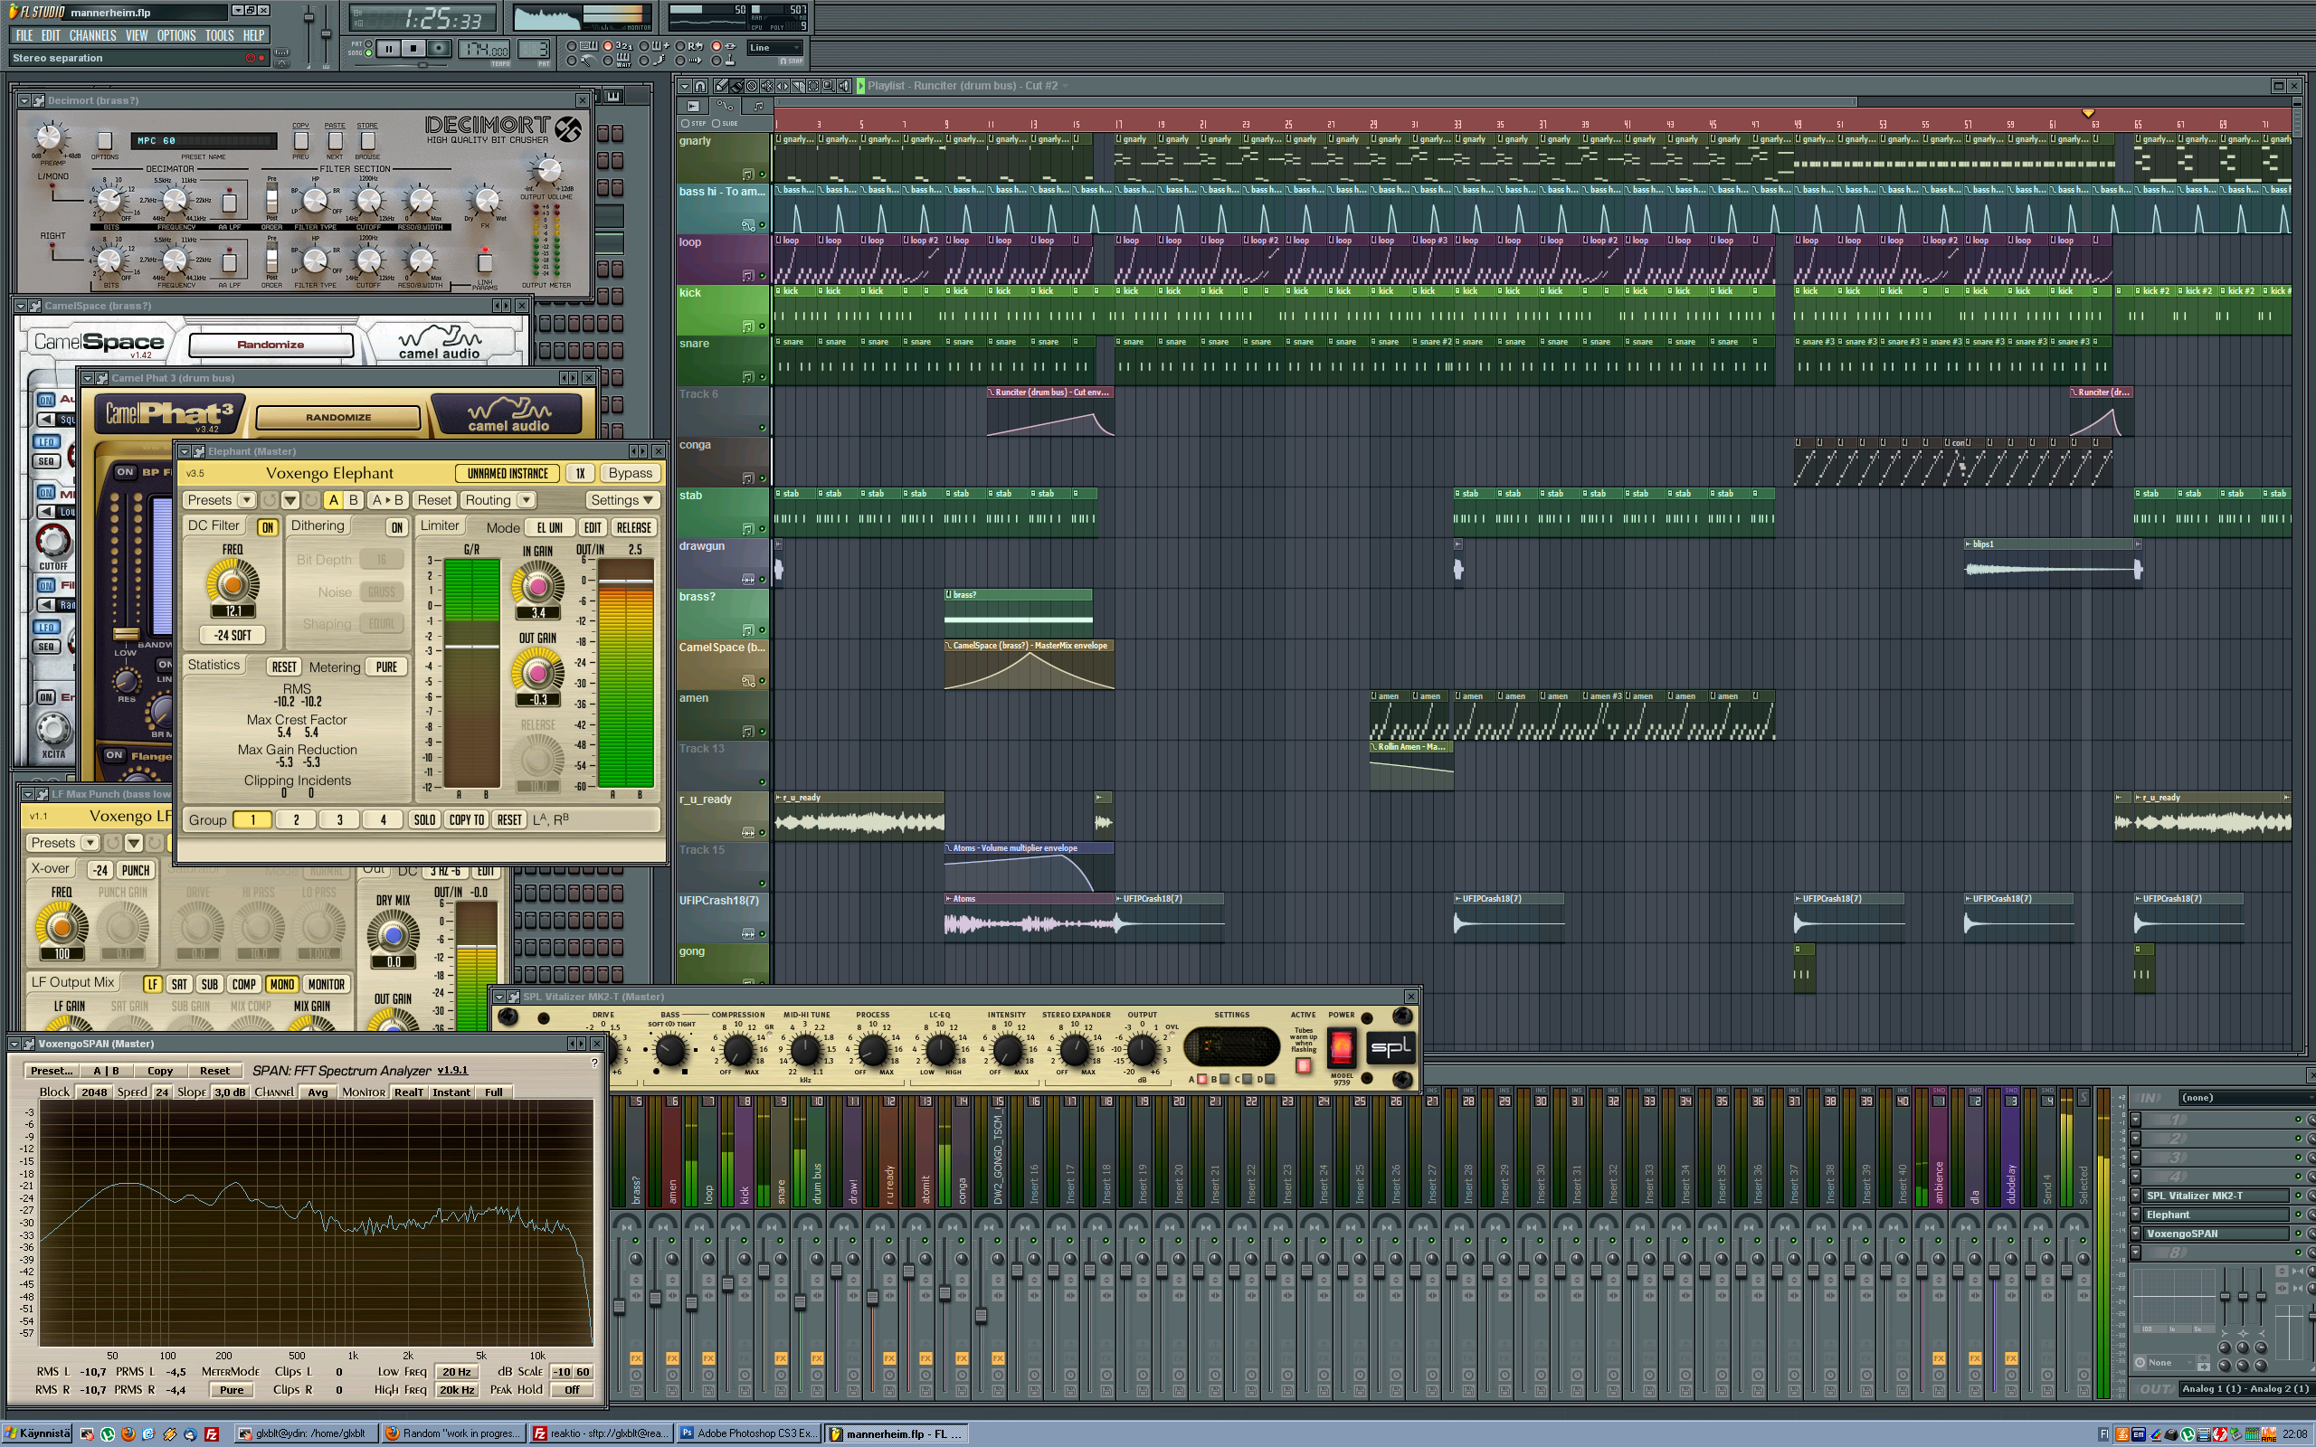
Task: Open the VoxengoSPAN effect slot in mixer
Action: pos(2215,1234)
